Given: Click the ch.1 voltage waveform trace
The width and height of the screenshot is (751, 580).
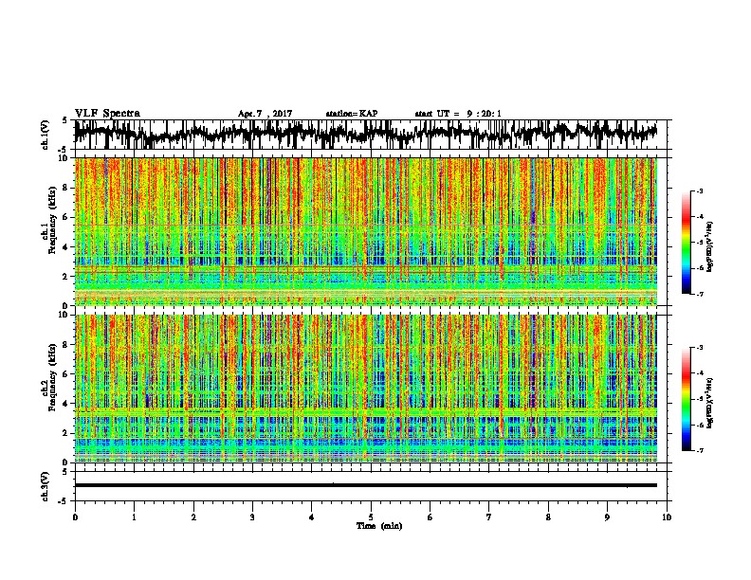Looking at the screenshot, I should 366,134.
